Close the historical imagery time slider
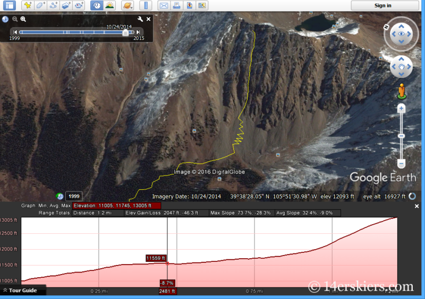 pyautogui.click(x=149, y=19)
